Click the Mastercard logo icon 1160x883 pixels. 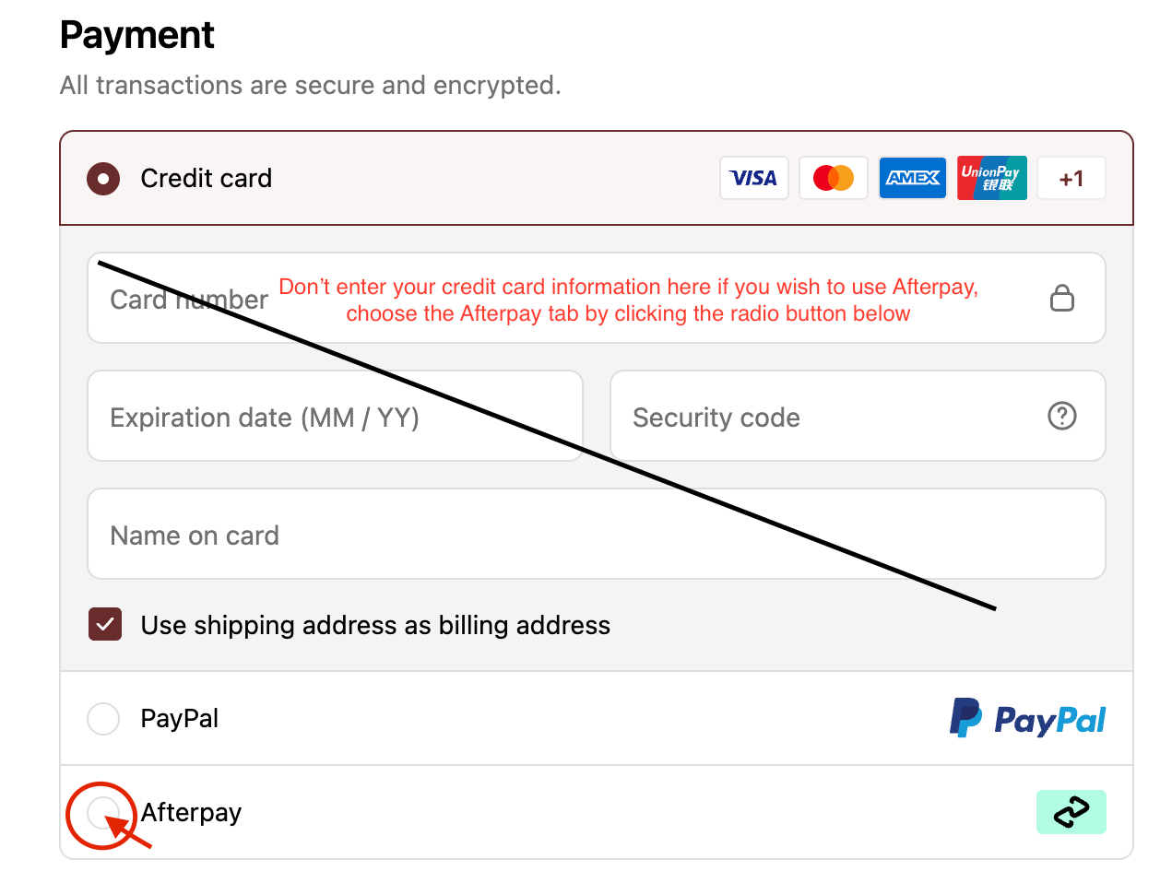coord(833,178)
